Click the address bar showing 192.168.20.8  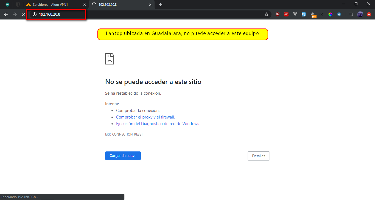click(137, 14)
